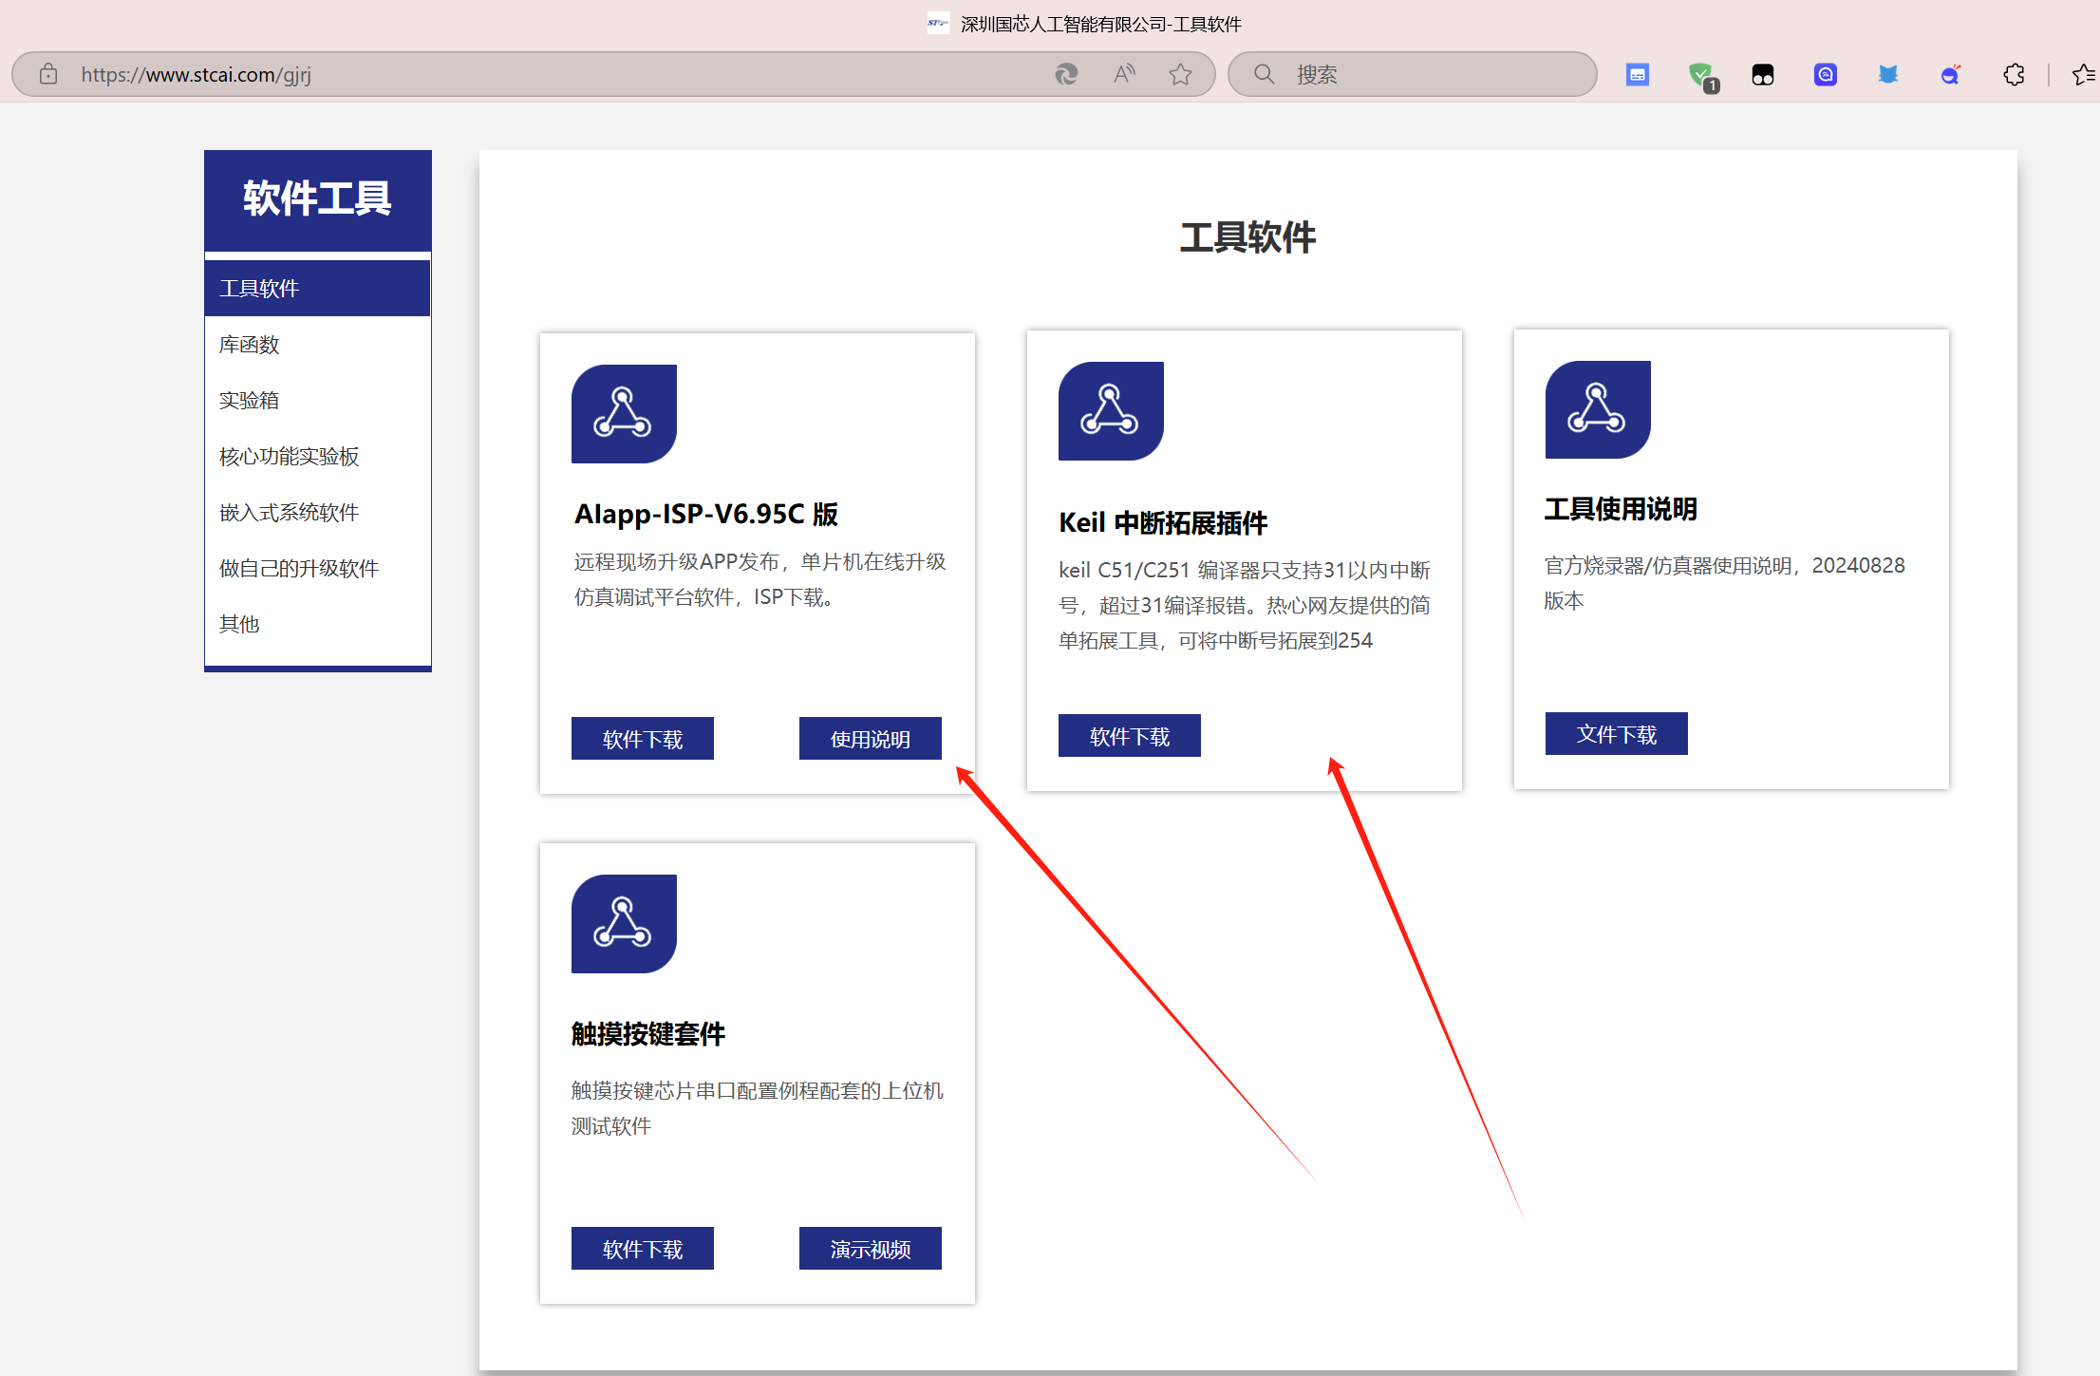Click the 触摸按键套件 card icon
2100x1376 pixels.
(624, 924)
